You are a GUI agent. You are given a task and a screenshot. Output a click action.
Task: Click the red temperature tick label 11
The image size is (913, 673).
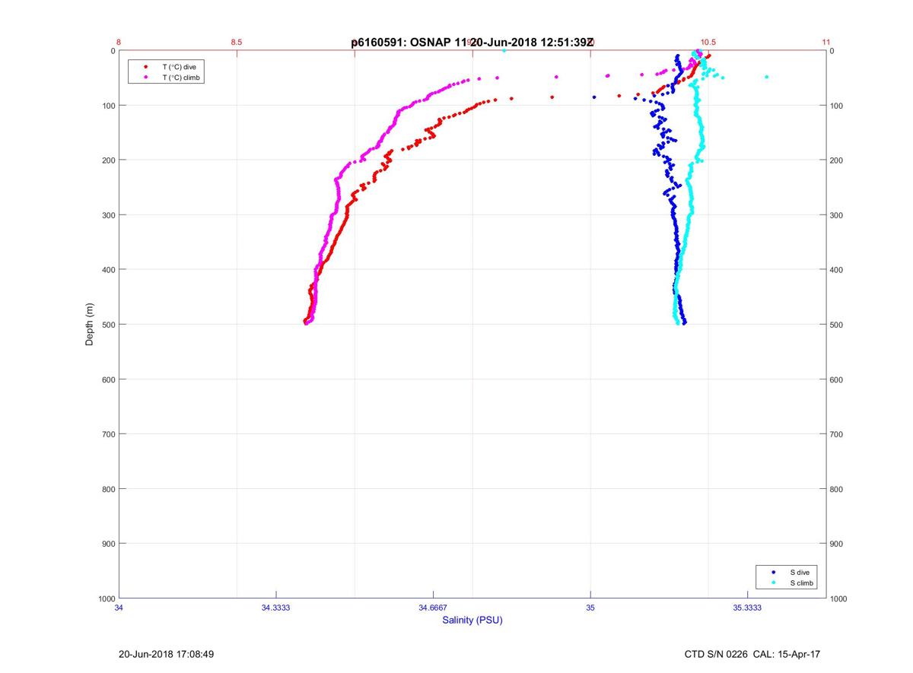click(826, 43)
